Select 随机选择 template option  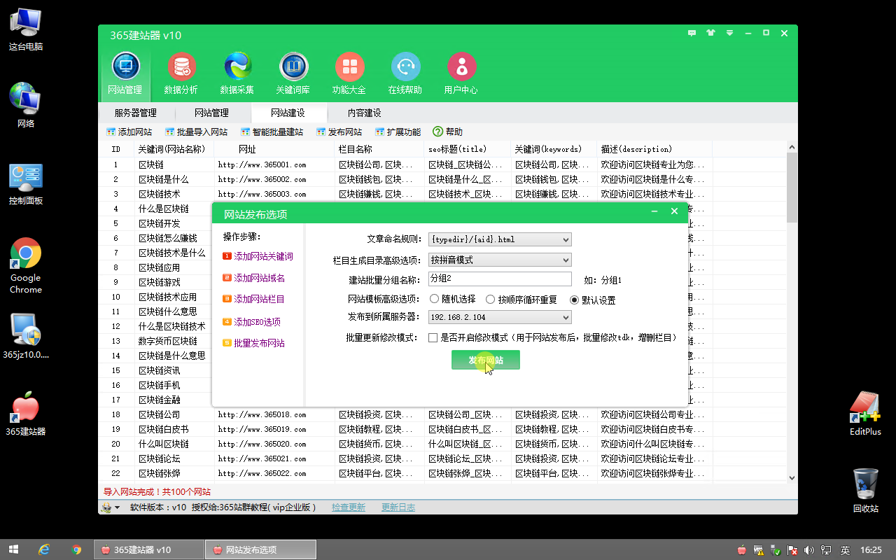(452, 300)
